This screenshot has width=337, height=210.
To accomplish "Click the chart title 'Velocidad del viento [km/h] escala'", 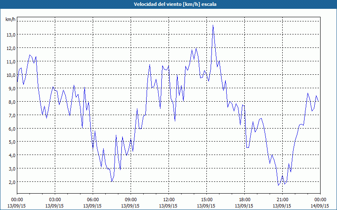I will (175, 4).
